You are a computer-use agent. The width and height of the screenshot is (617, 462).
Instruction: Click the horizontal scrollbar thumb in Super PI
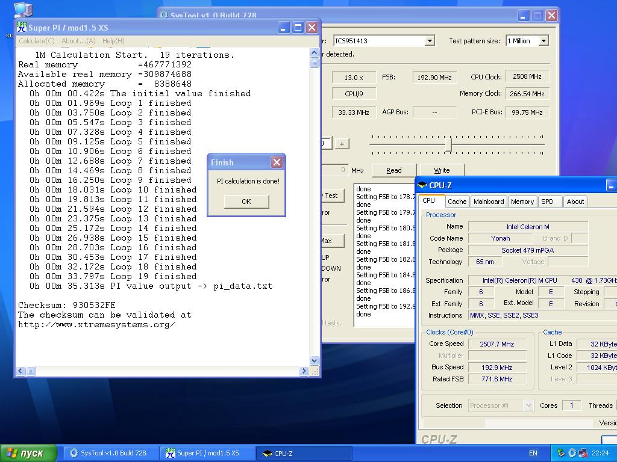(31, 371)
